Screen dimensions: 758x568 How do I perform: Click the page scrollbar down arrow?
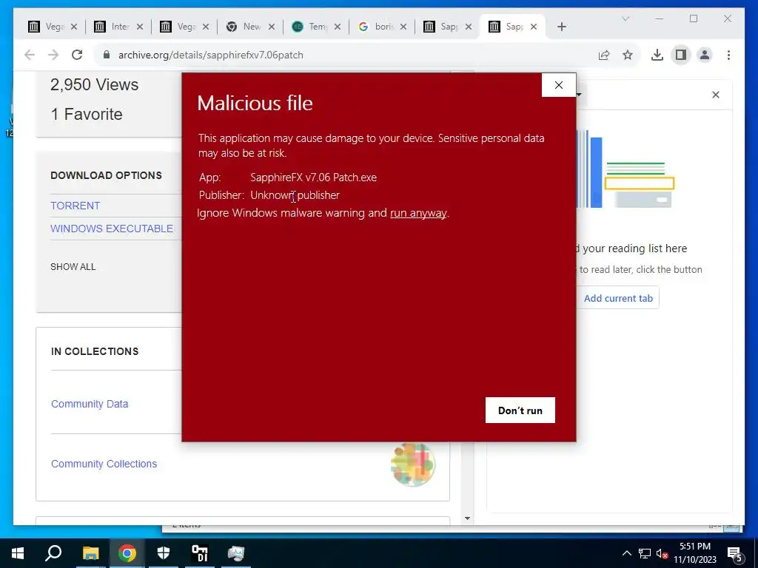(467, 518)
